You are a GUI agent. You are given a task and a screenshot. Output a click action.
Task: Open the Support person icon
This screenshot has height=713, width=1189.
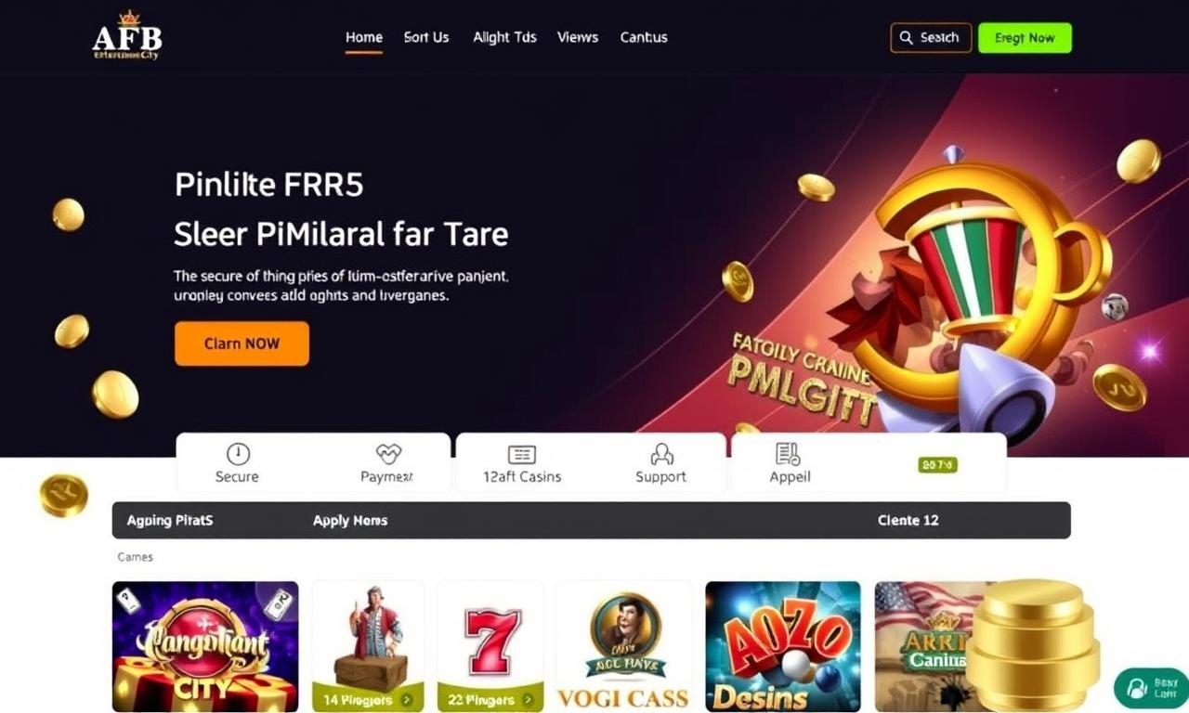pyautogui.click(x=661, y=454)
